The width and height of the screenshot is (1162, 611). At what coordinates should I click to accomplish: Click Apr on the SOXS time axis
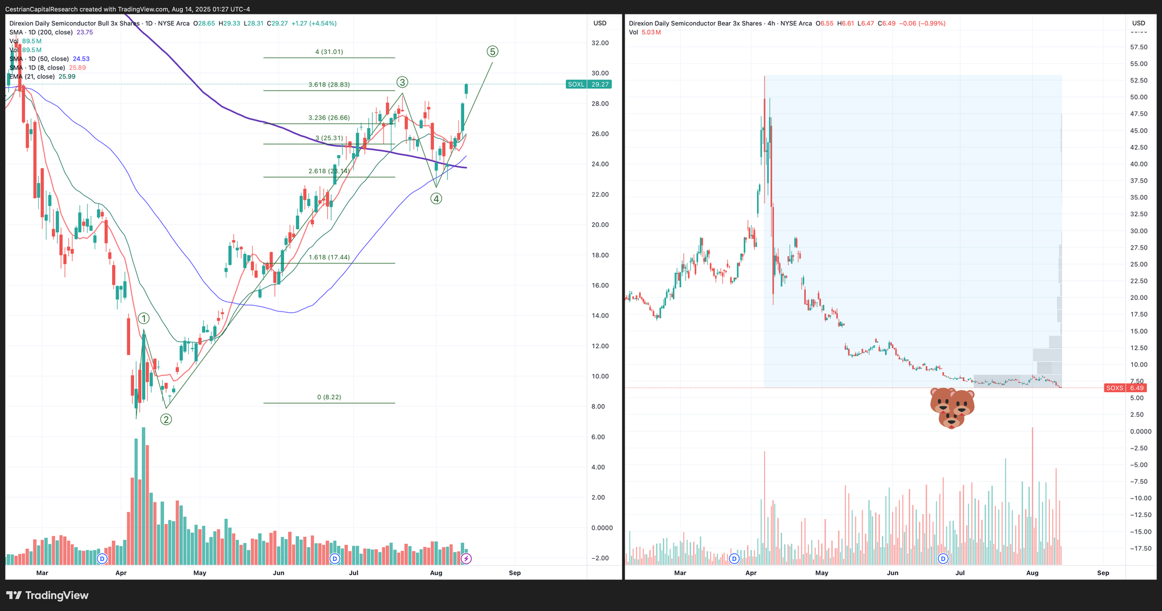click(751, 573)
